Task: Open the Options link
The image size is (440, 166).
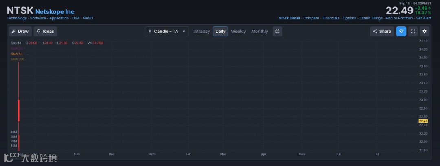Action: (x=350, y=18)
